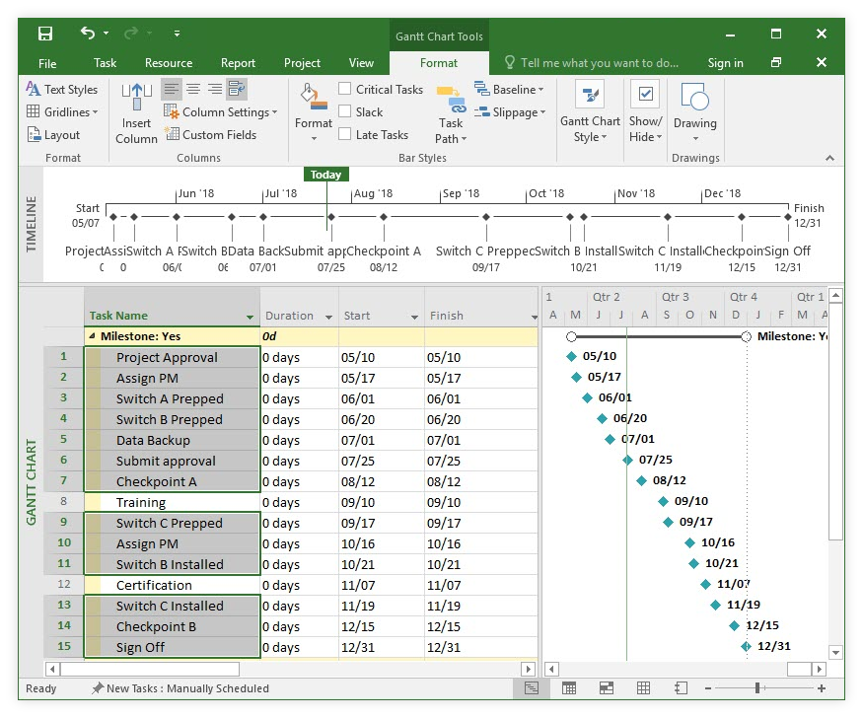Toggle the Slack checkbox
This screenshot has height=718, width=863.
345,111
